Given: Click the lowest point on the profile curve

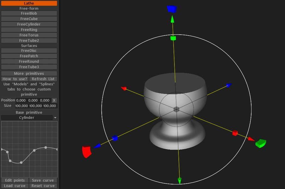Looking at the screenshot, I should coord(21,163).
